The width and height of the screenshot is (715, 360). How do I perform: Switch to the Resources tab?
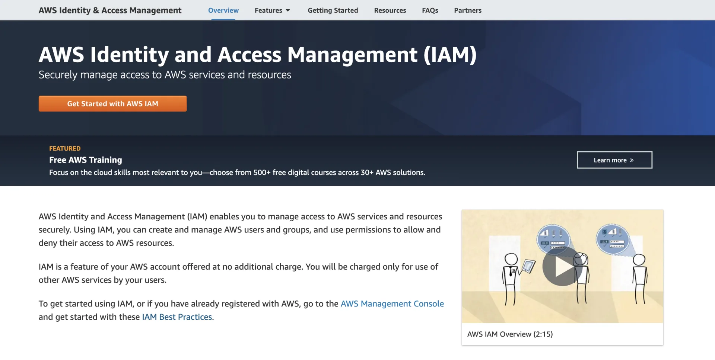390,10
